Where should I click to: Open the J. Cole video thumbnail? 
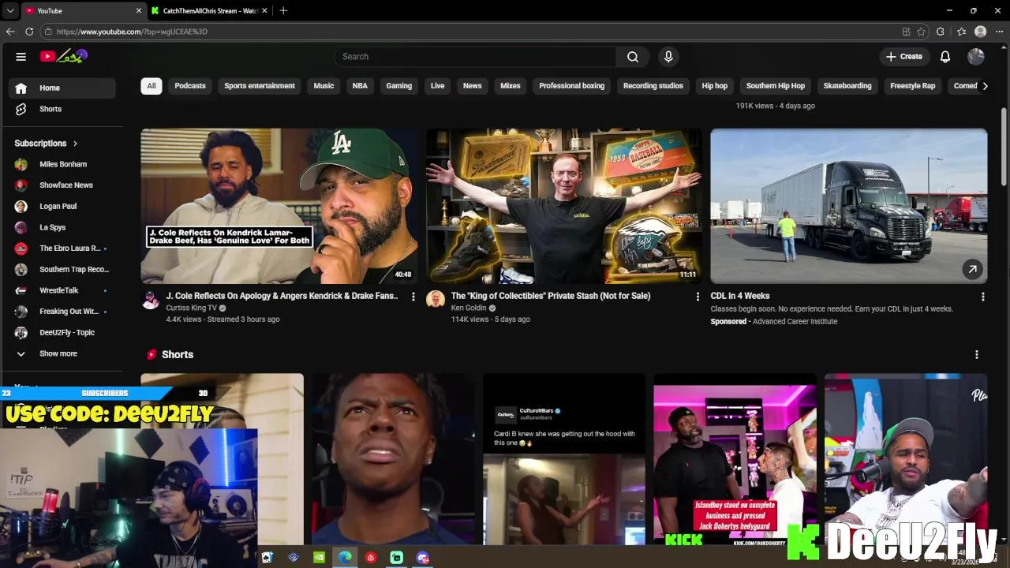pyautogui.click(x=279, y=206)
